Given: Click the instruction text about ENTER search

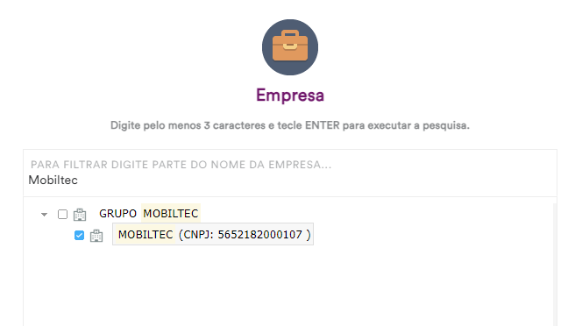Looking at the screenshot, I should [x=290, y=125].
